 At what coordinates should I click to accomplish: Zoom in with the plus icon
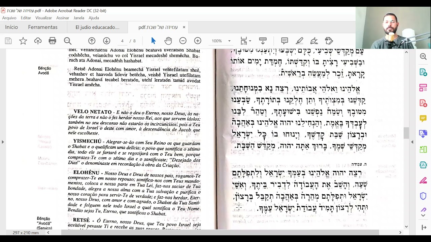click(198, 41)
